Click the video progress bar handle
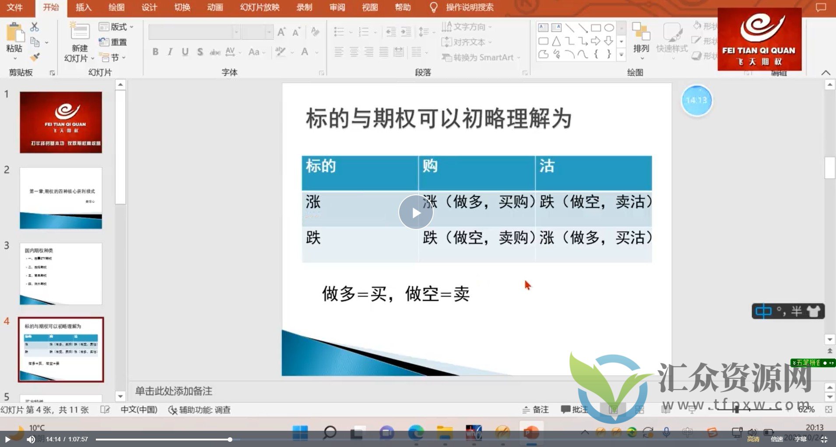This screenshot has height=447, width=836. tap(230, 439)
